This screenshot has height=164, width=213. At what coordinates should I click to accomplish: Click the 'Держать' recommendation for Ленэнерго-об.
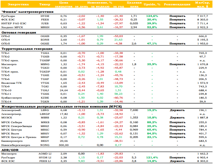tap(177, 110)
